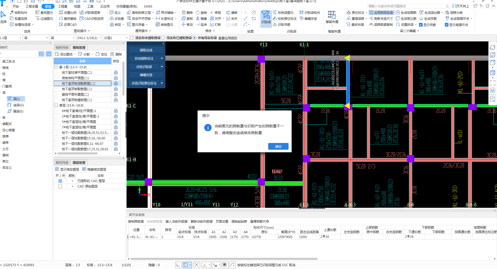Viewport: 497px width, 269px height.
Task: Open the 查找图元 find element tool
Action: (x=44, y=12)
